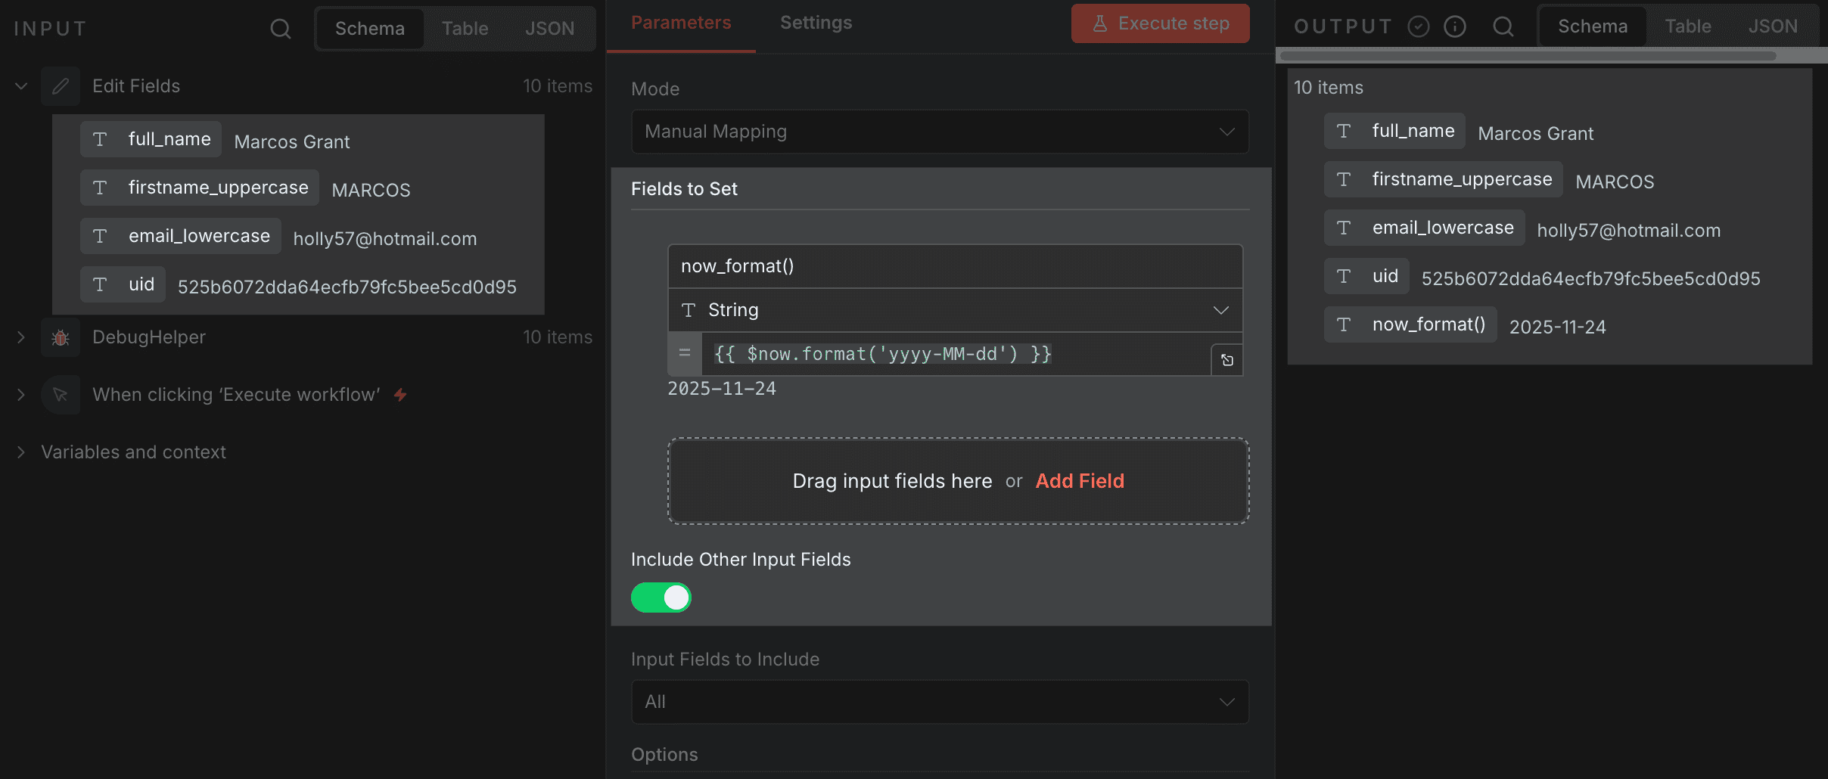
Task: Open search in the OUTPUT panel
Action: click(1502, 26)
